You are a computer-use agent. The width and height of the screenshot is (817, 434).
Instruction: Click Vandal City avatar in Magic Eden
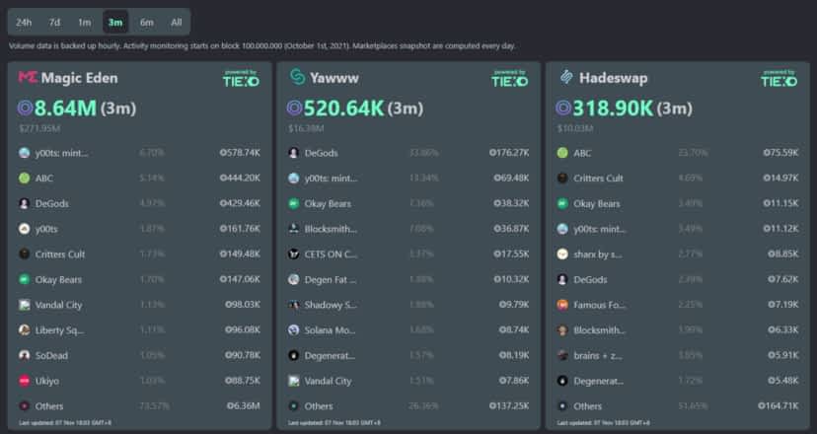point(25,305)
